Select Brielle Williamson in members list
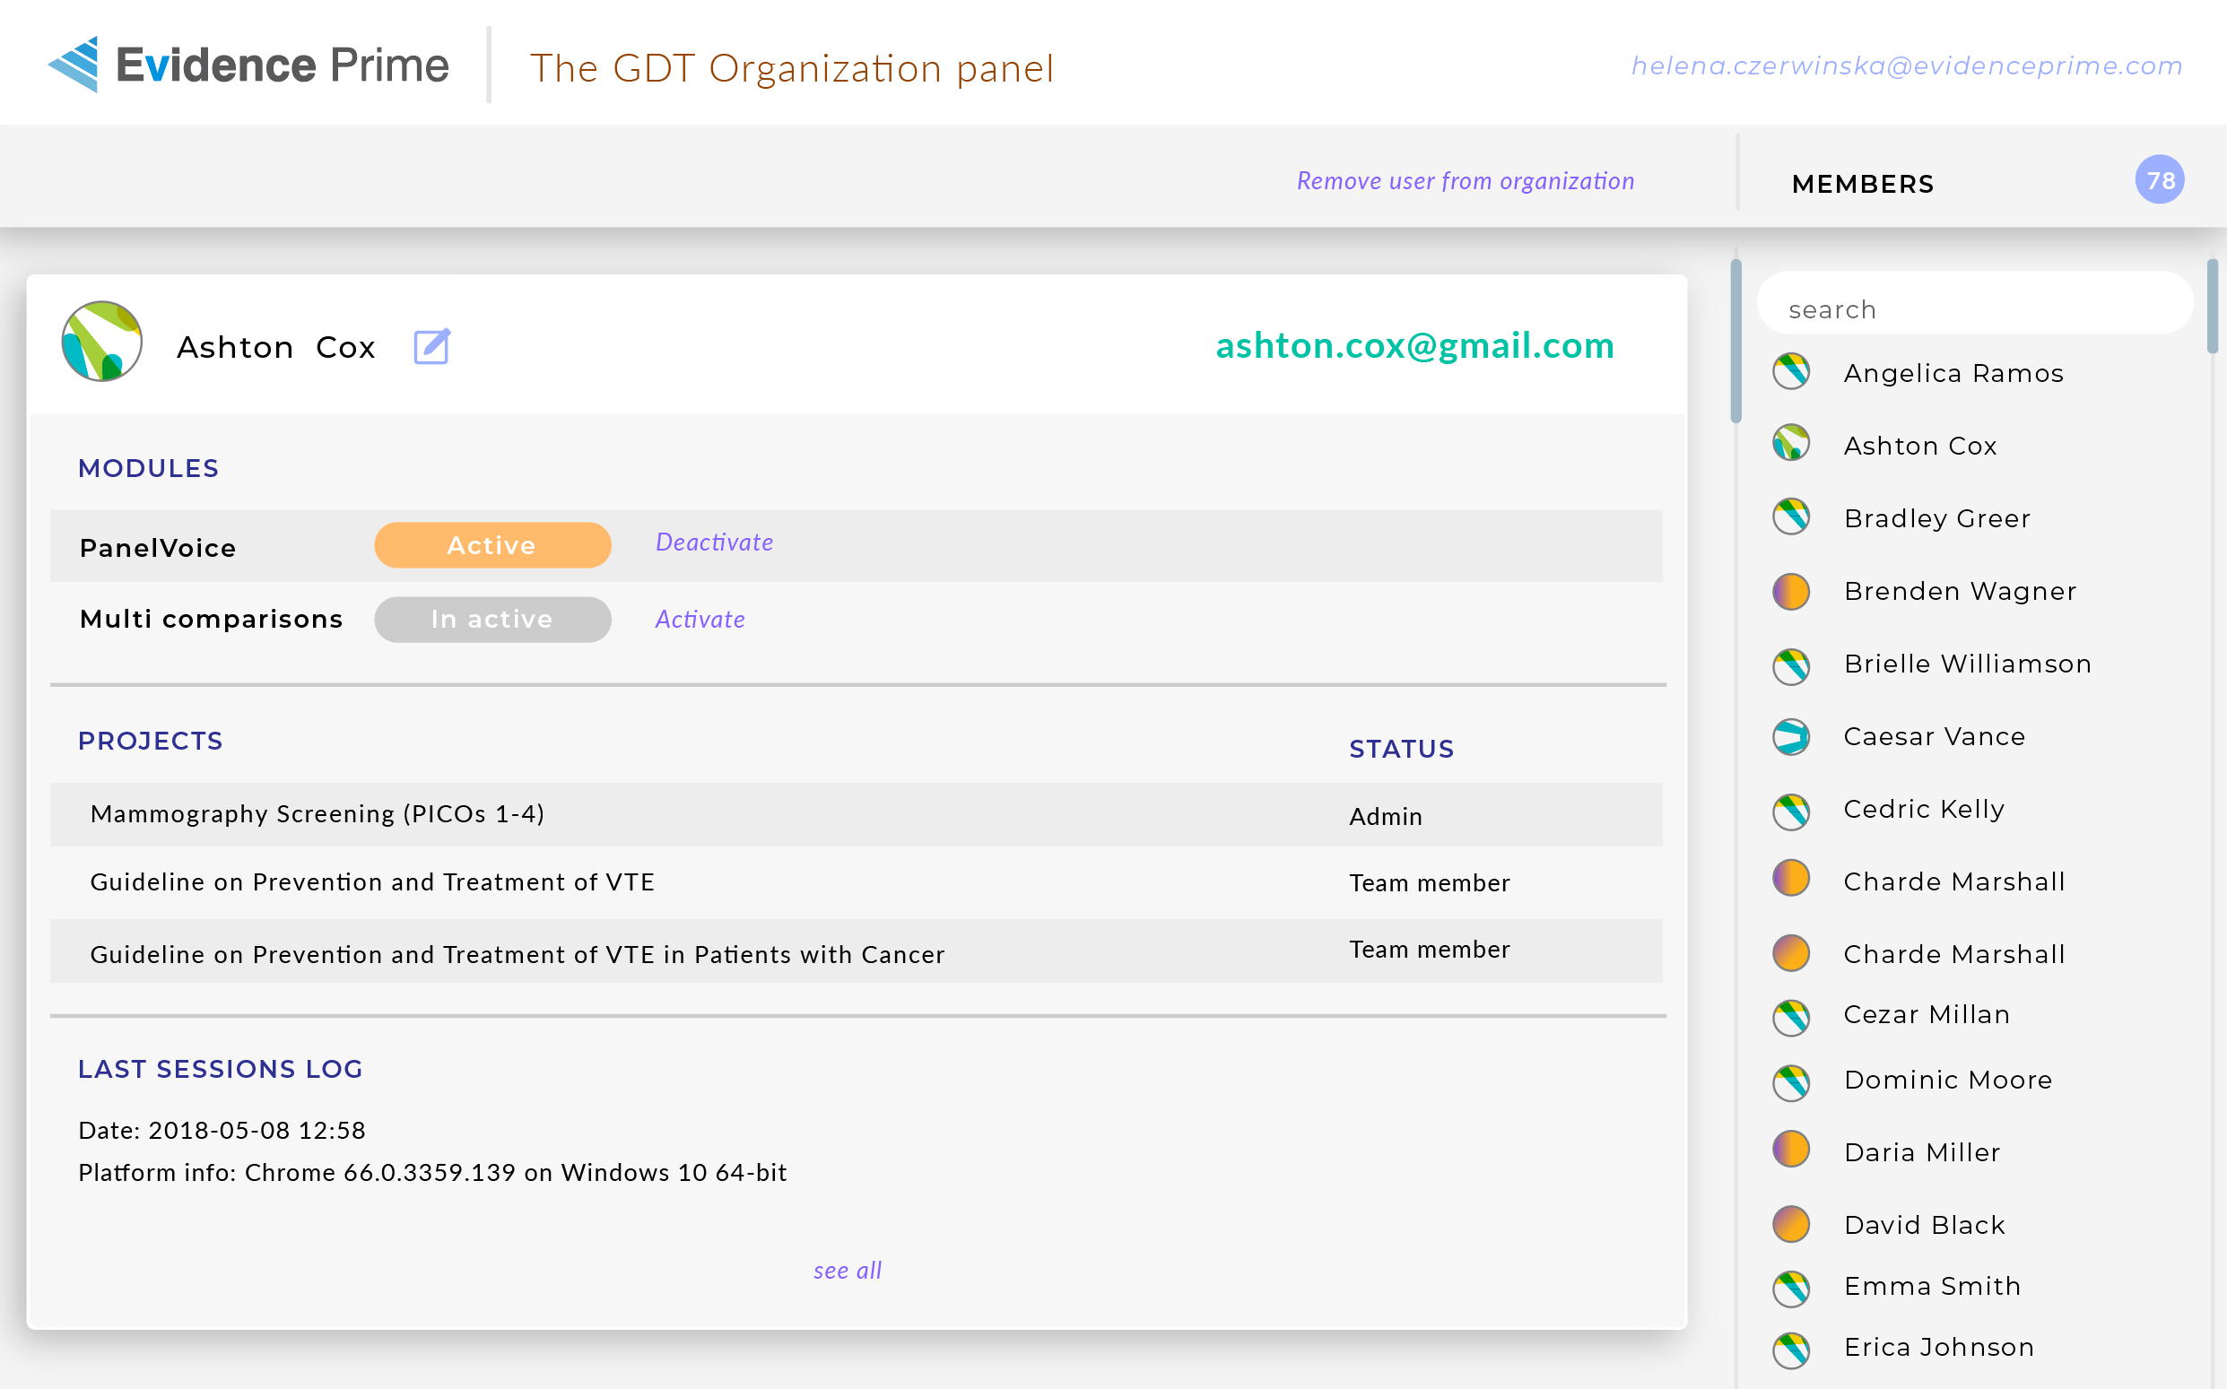Viewport: 2227px width, 1389px height. pos(1967,664)
